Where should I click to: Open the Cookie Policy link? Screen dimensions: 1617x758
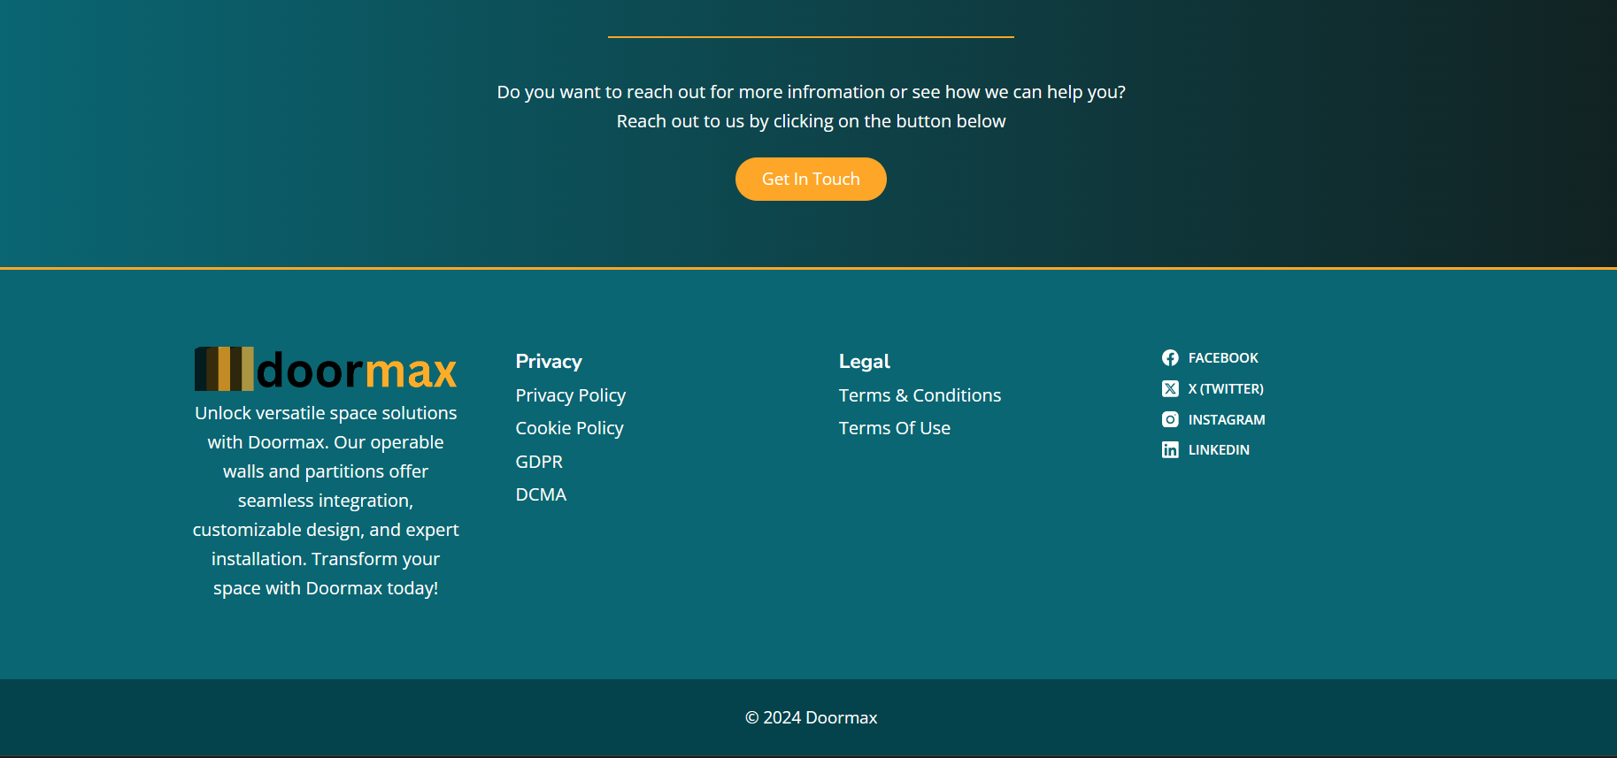tap(569, 428)
